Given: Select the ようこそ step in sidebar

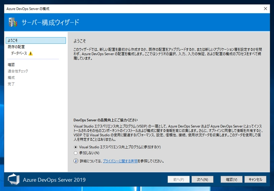Looking at the screenshot, I should pyautogui.click(x=36, y=41).
